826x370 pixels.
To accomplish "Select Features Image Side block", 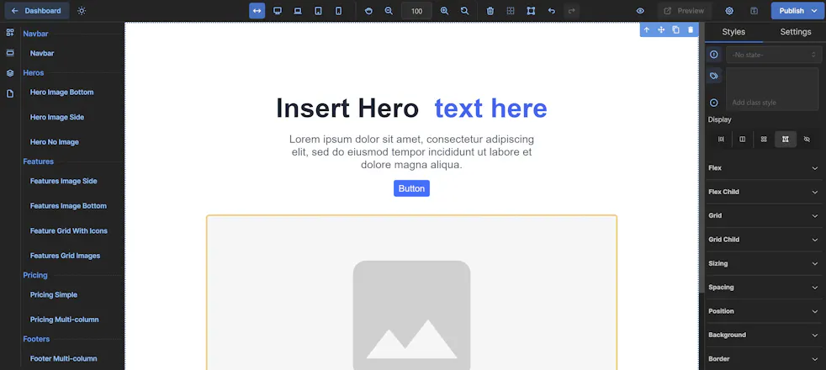I will pos(63,181).
